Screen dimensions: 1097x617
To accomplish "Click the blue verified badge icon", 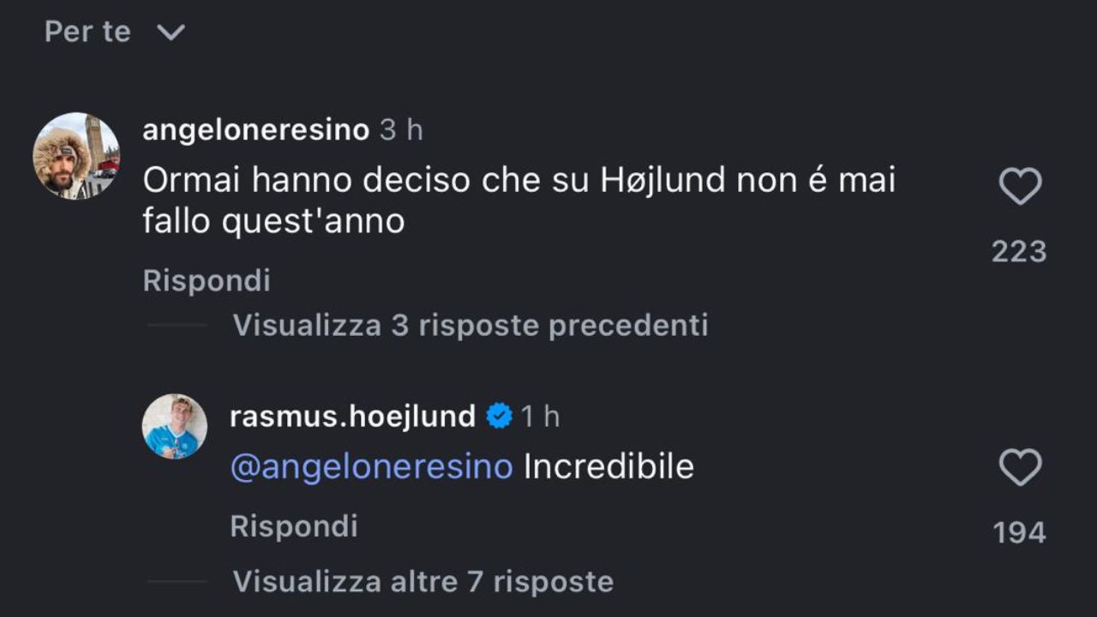I will pyautogui.click(x=499, y=416).
